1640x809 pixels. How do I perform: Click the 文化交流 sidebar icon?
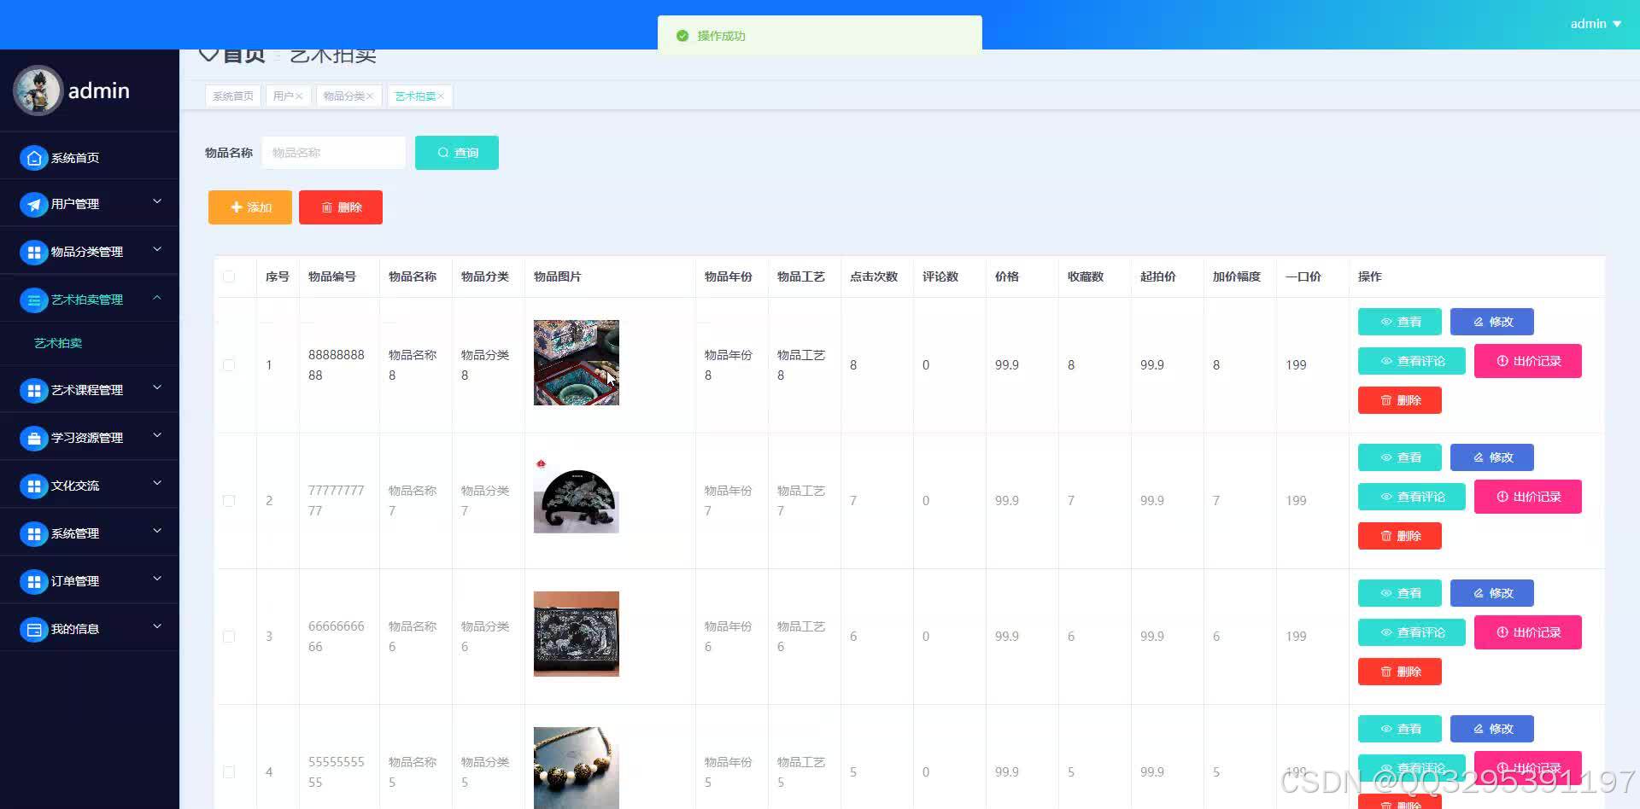pyautogui.click(x=34, y=486)
